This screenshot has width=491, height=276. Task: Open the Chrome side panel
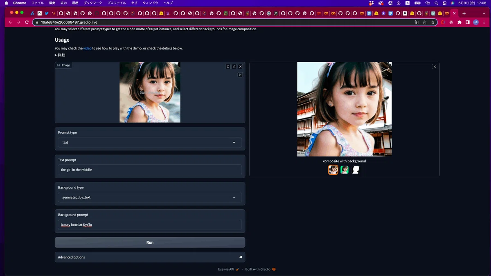468,22
